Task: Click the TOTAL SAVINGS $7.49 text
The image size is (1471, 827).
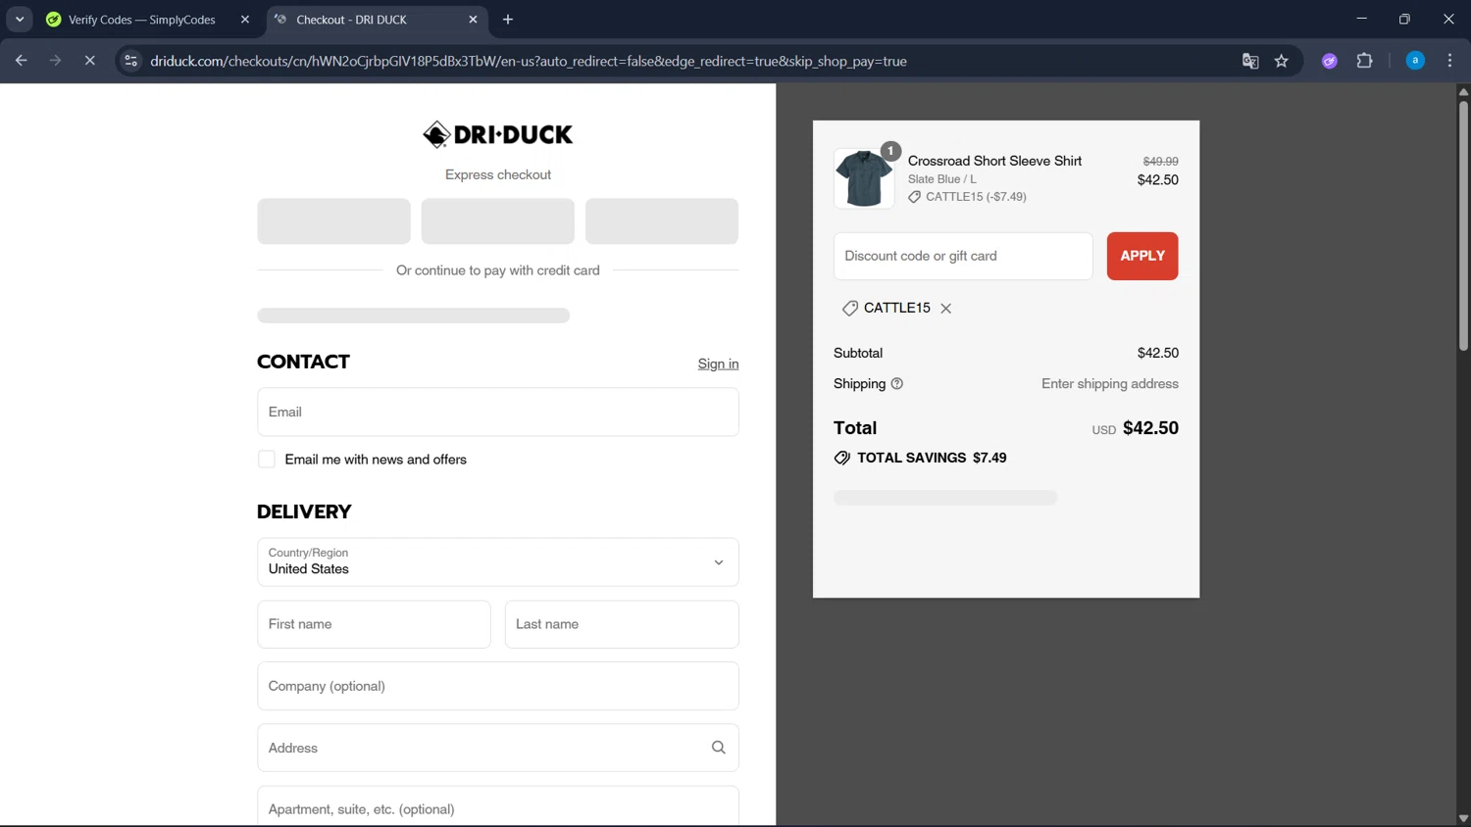Action: (932, 458)
